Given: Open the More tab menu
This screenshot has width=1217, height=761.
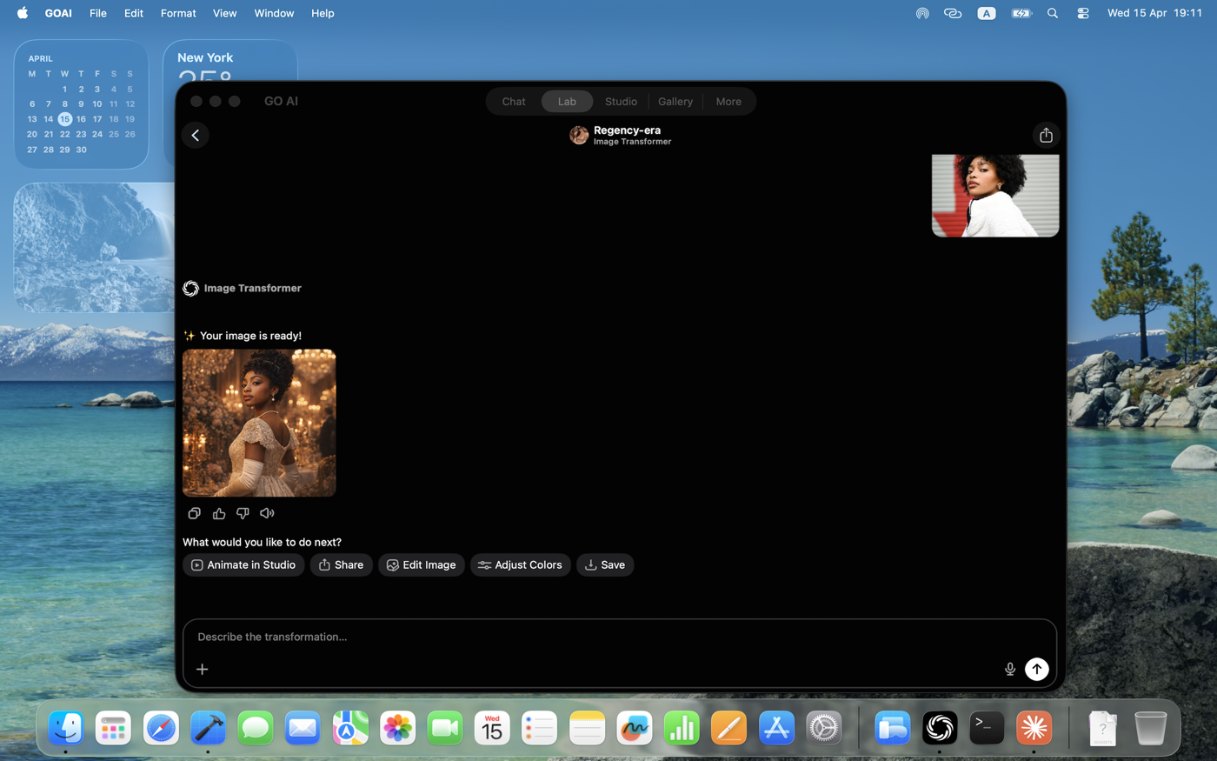Looking at the screenshot, I should (728, 101).
